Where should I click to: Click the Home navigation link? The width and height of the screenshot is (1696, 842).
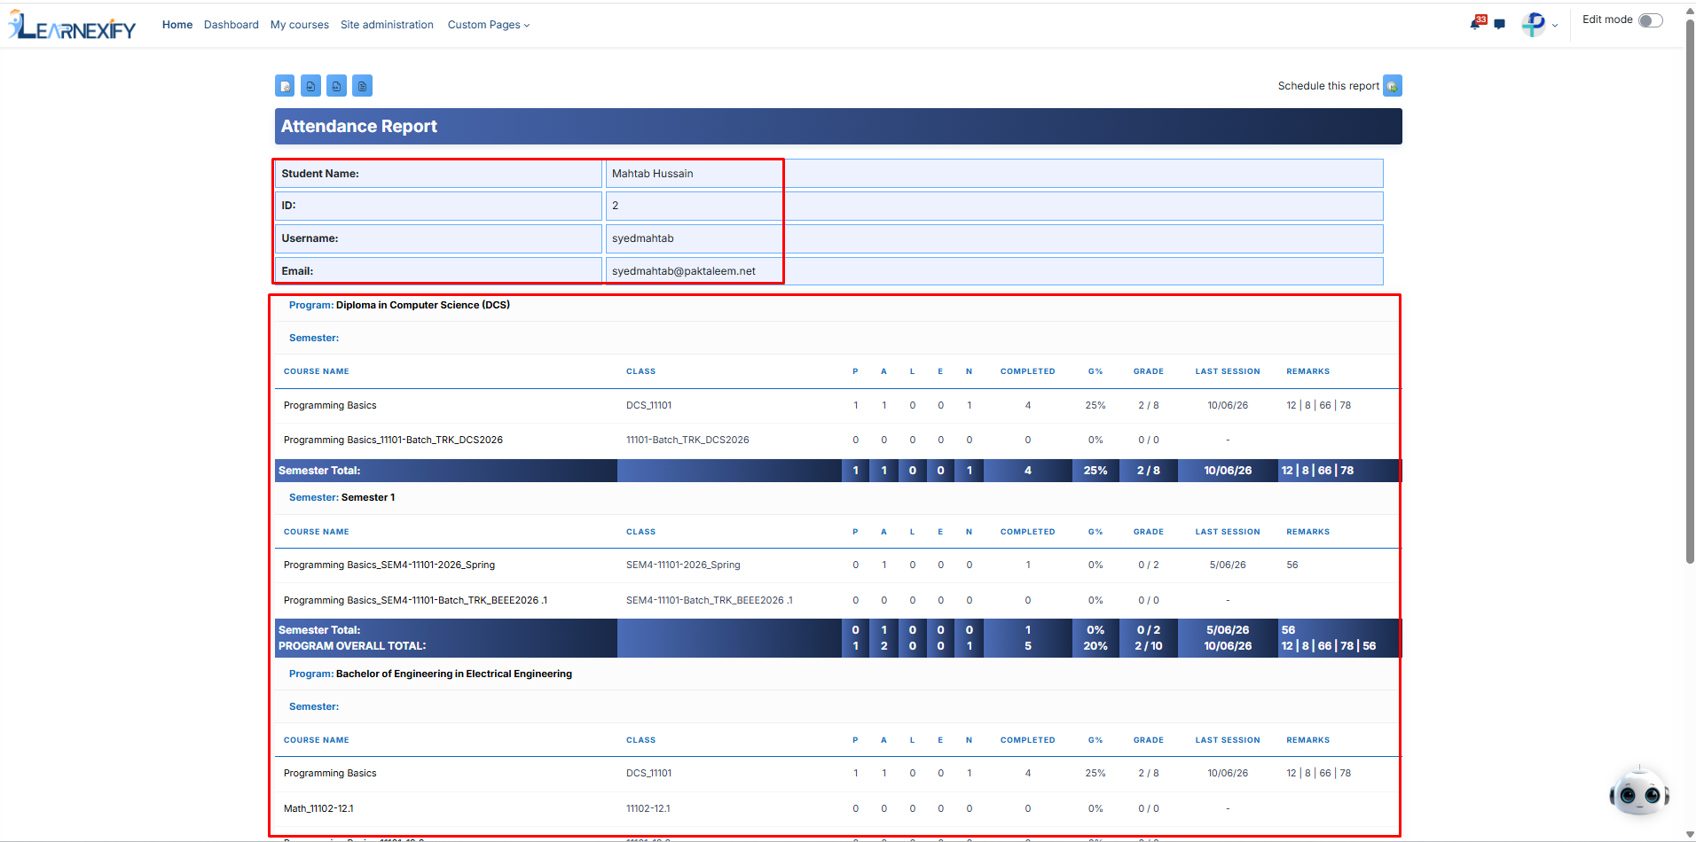(177, 25)
